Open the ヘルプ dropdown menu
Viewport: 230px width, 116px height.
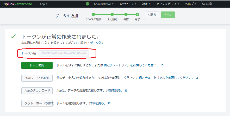click(190, 4)
